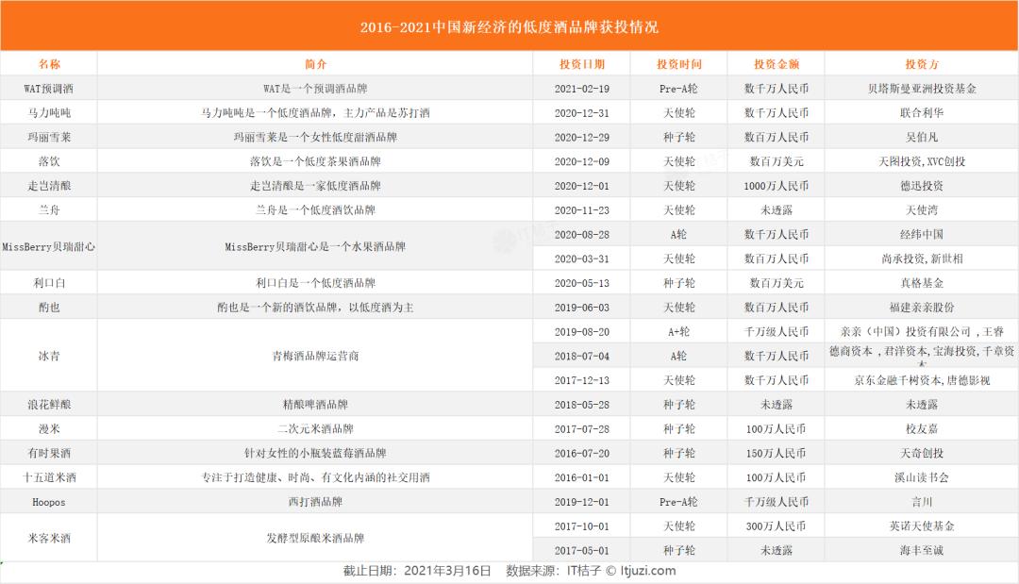Click the A+轮 round cell
The height and width of the screenshot is (584, 1019).
[x=679, y=331]
